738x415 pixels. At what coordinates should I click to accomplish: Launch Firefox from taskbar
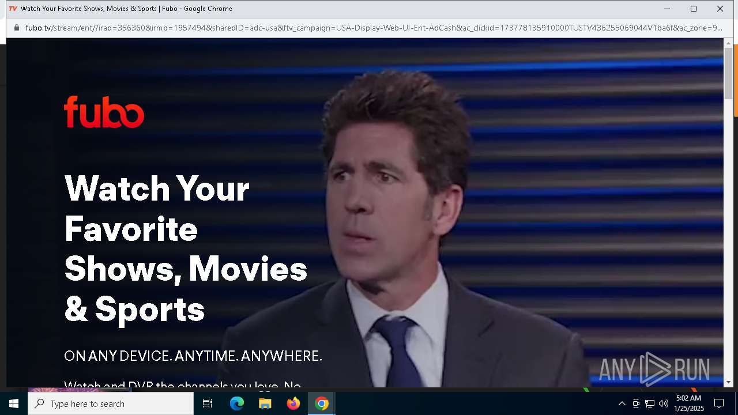[x=293, y=403]
